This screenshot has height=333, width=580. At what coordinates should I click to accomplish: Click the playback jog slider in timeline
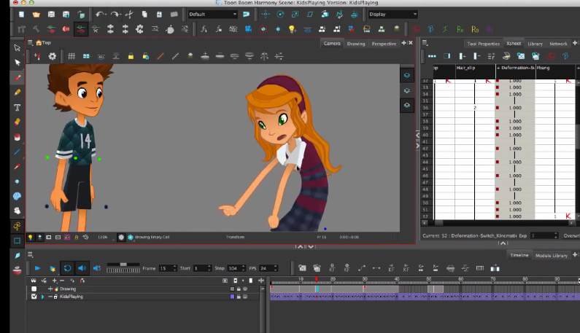coord(123,265)
